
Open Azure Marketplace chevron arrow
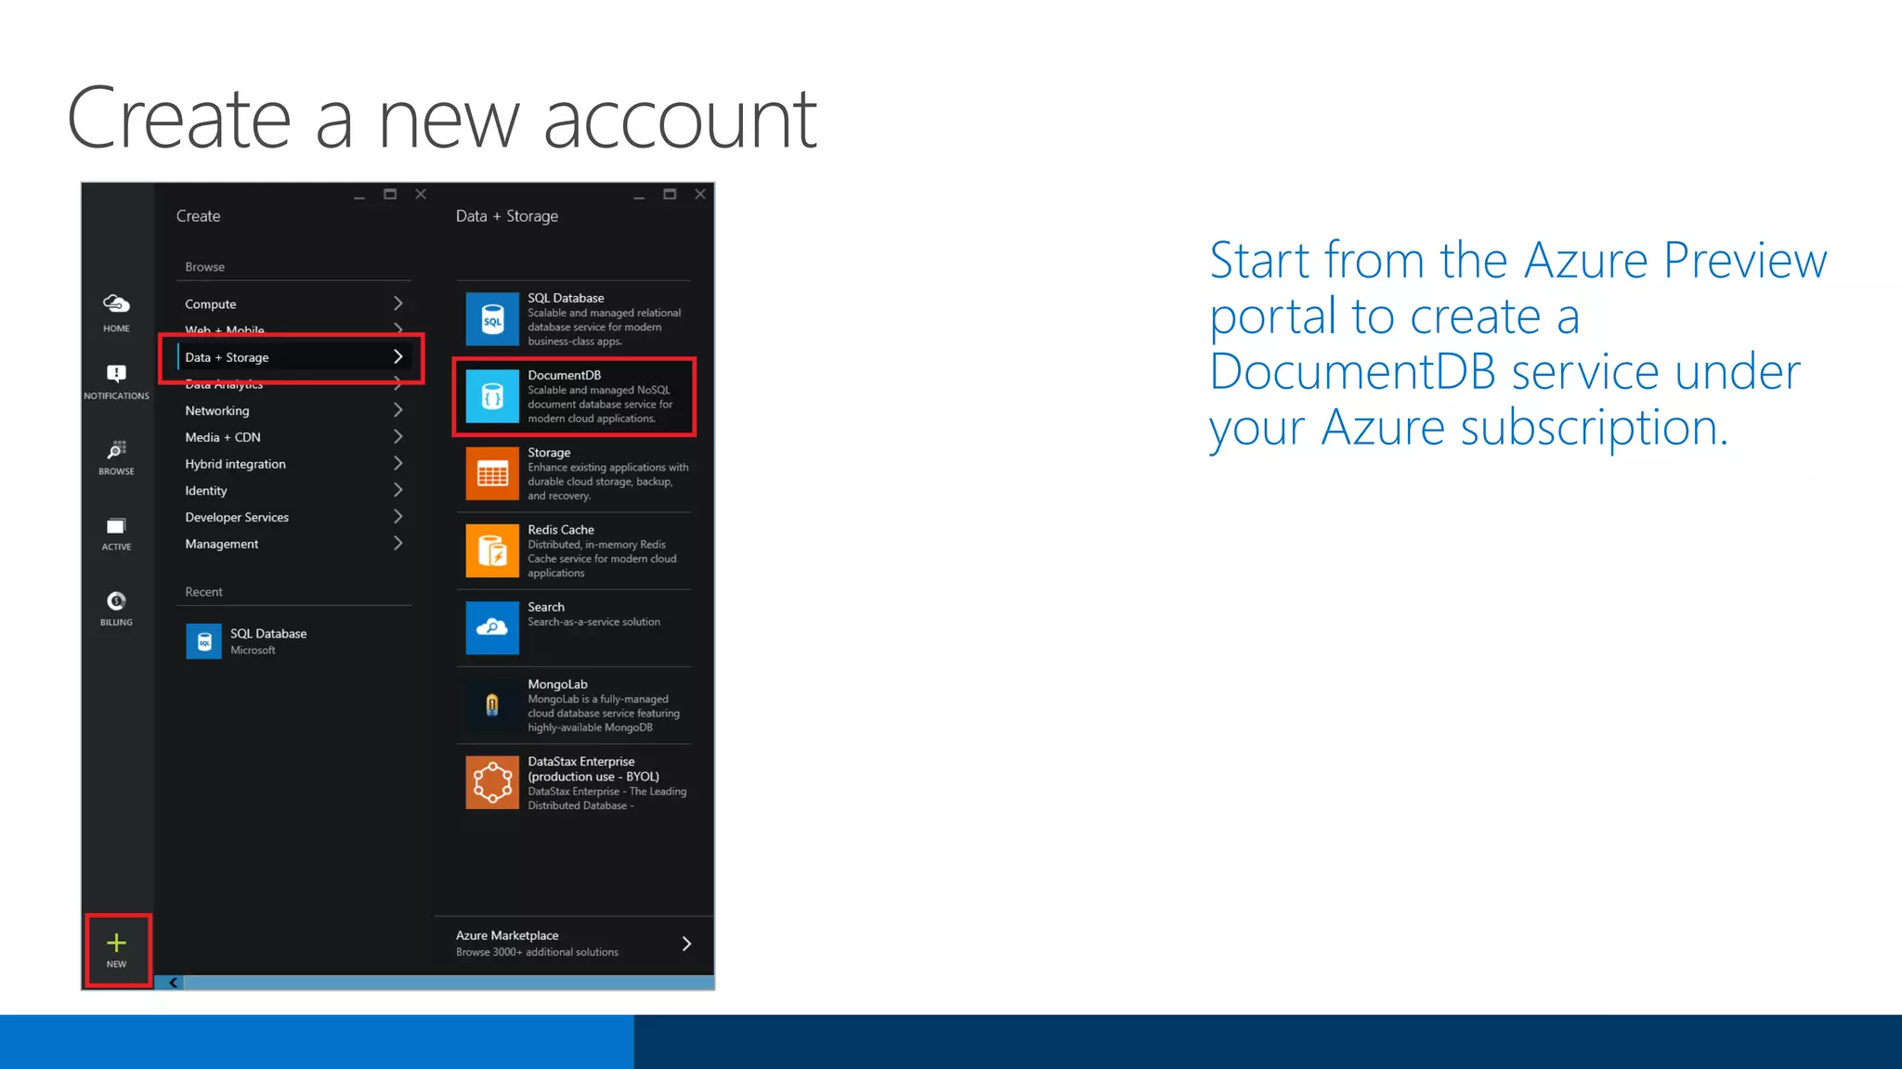click(x=686, y=944)
